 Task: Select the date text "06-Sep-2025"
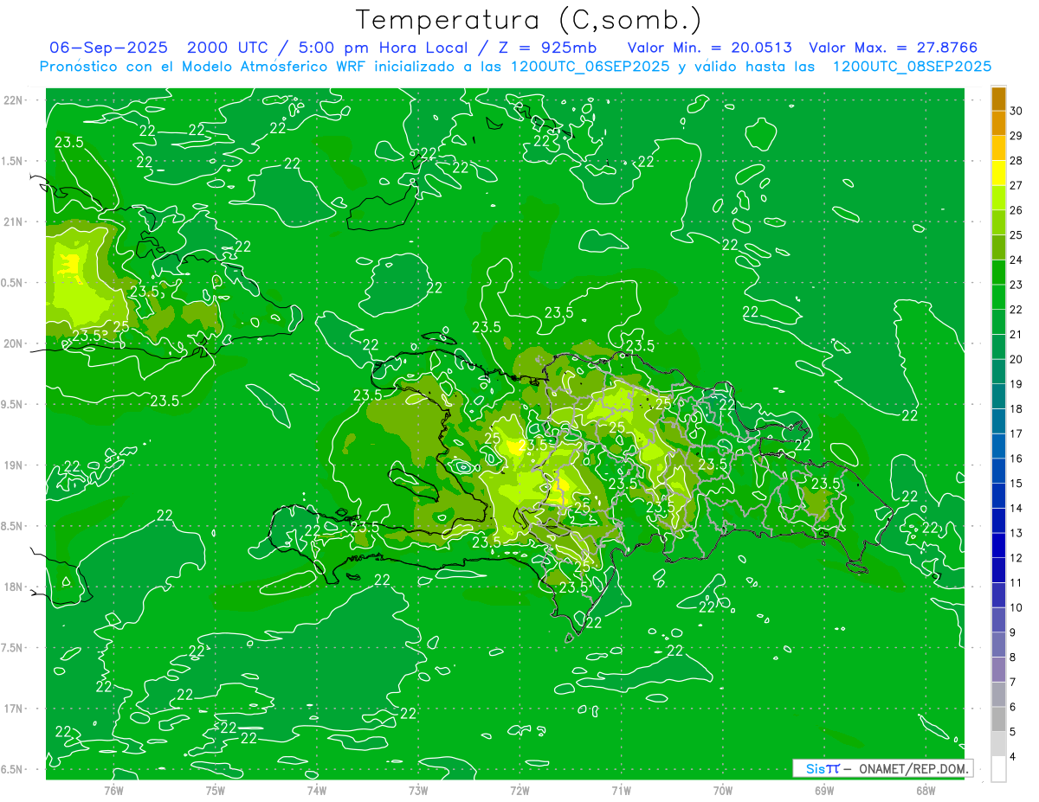coord(108,48)
